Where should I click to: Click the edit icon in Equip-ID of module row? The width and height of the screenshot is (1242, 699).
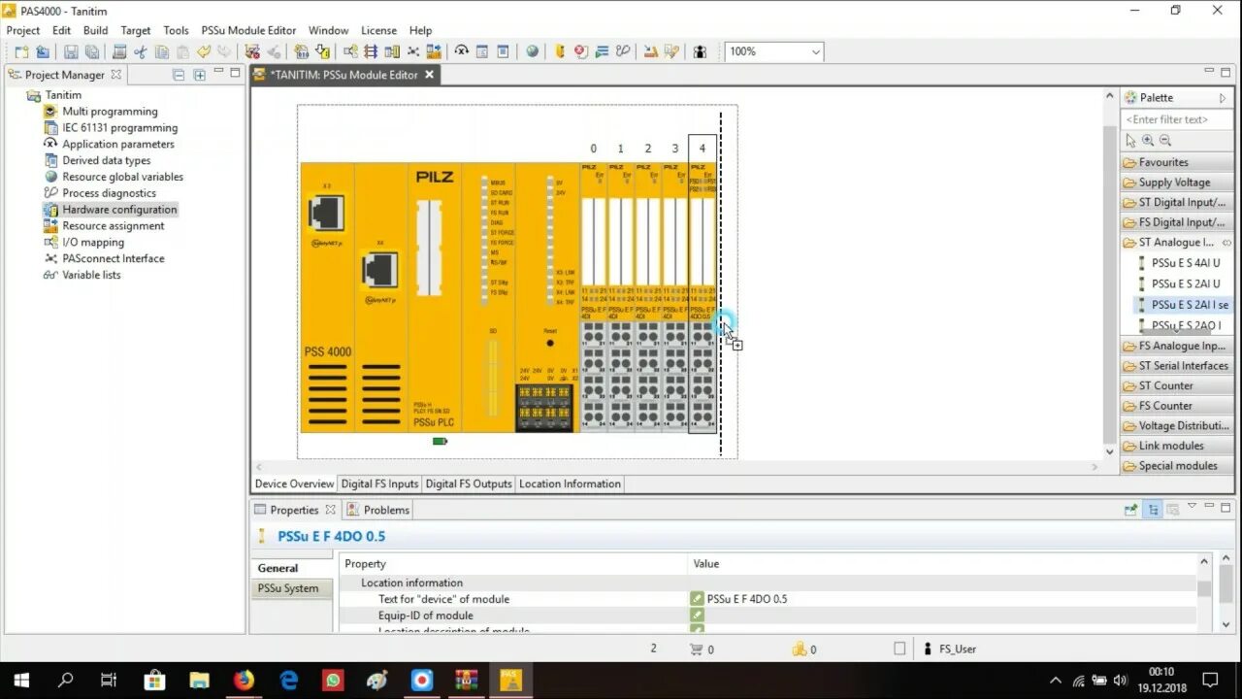click(x=697, y=616)
